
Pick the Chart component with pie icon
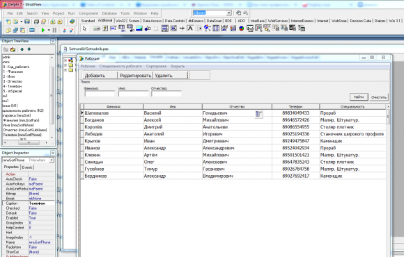[242, 28]
